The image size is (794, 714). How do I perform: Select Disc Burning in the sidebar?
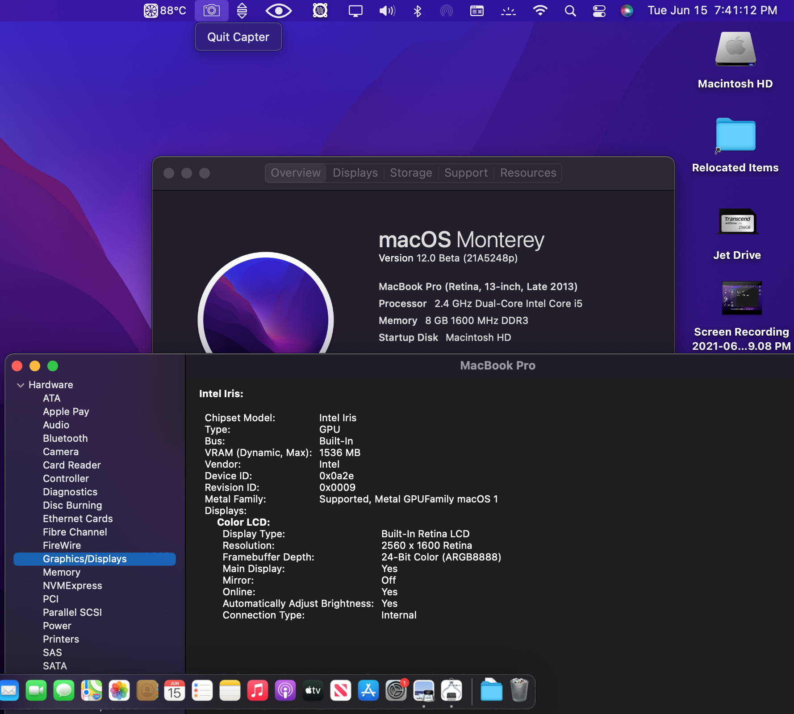[72, 505]
